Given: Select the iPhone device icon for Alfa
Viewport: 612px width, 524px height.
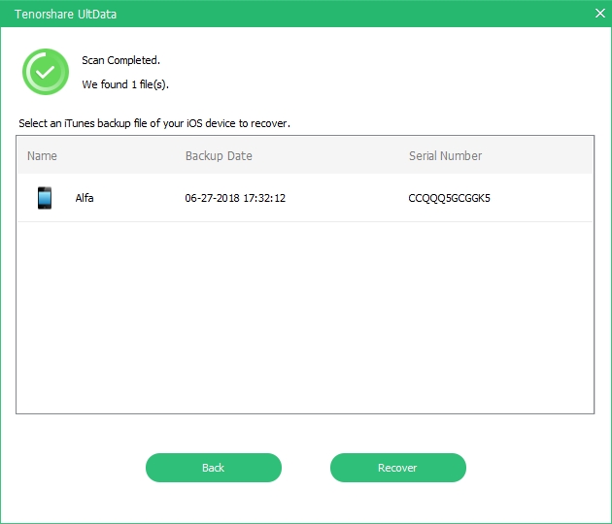Looking at the screenshot, I should point(45,198).
